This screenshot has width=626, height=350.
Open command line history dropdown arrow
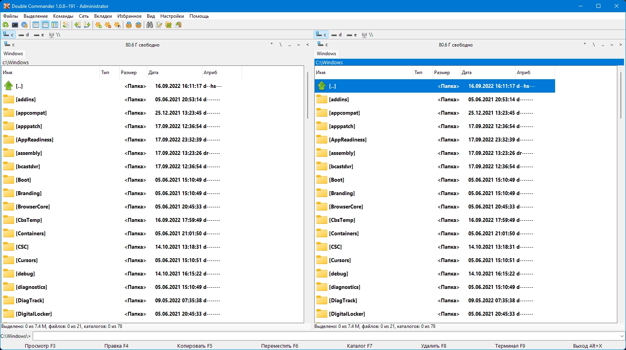point(622,336)
